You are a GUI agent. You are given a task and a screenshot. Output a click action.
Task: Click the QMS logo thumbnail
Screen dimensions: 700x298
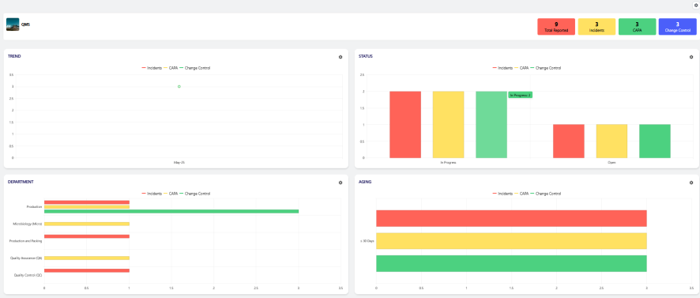point(13,25)
